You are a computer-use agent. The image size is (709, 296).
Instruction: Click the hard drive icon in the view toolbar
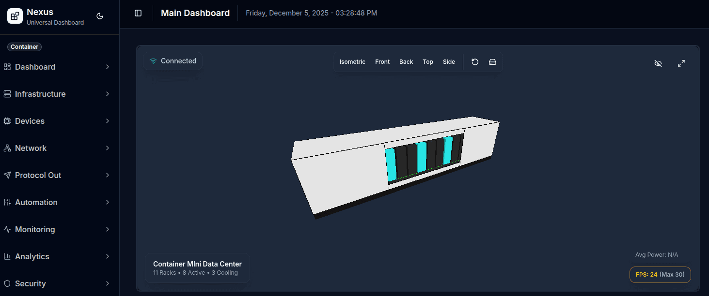[x=492, y=62]
